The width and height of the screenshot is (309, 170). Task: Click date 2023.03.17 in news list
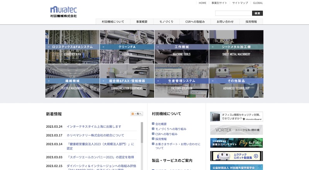click(x=54, y=135)
